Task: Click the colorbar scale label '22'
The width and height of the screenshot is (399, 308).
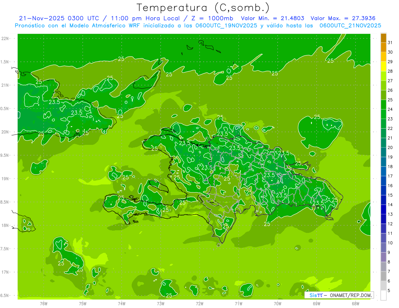Action: point(390,128)
